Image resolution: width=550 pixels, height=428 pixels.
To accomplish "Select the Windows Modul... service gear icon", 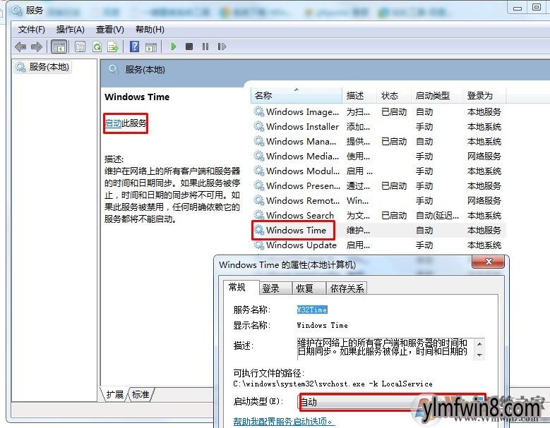I will click(x=259, y=171).
